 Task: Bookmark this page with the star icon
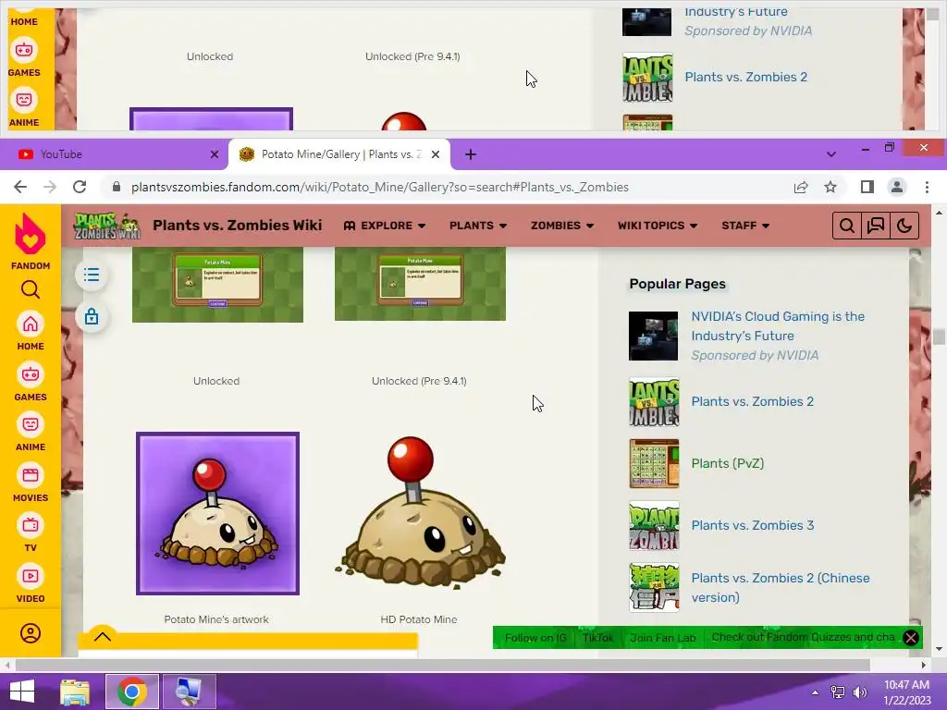tap(830, 187)
